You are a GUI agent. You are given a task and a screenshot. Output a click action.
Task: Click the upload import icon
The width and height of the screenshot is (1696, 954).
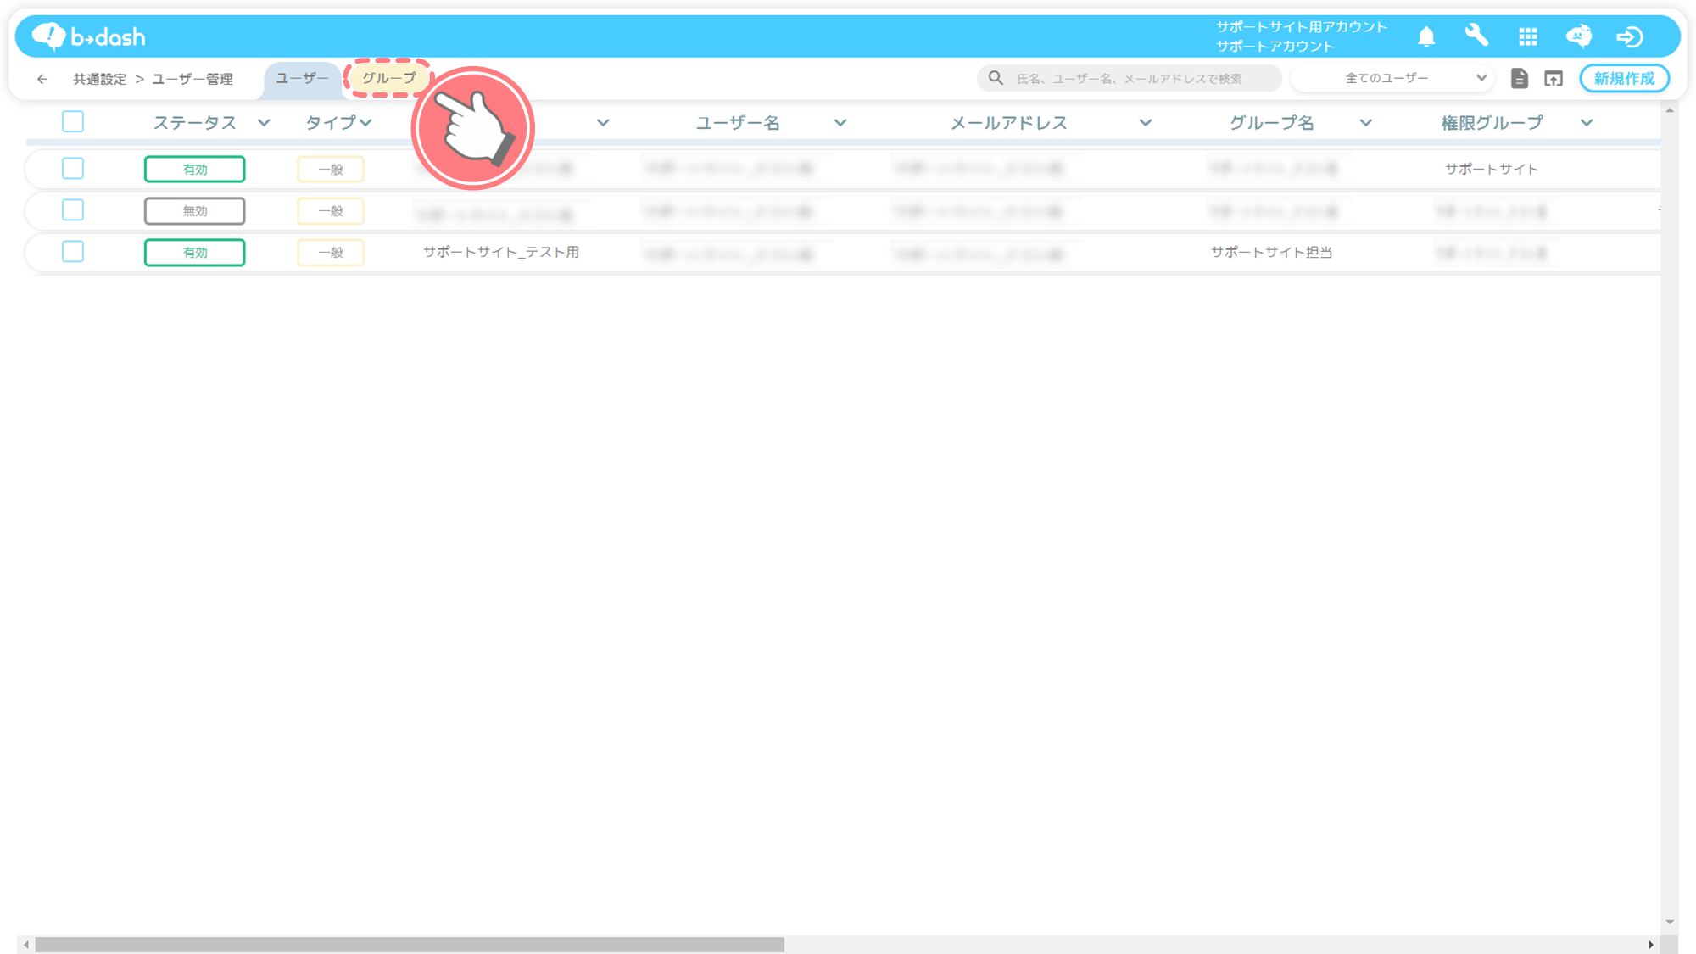1554,78
